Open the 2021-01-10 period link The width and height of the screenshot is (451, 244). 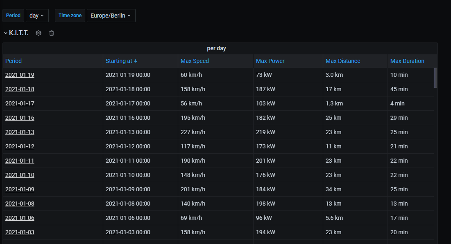20,175
